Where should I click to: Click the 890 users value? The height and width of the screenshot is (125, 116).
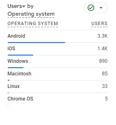point(103,61)
